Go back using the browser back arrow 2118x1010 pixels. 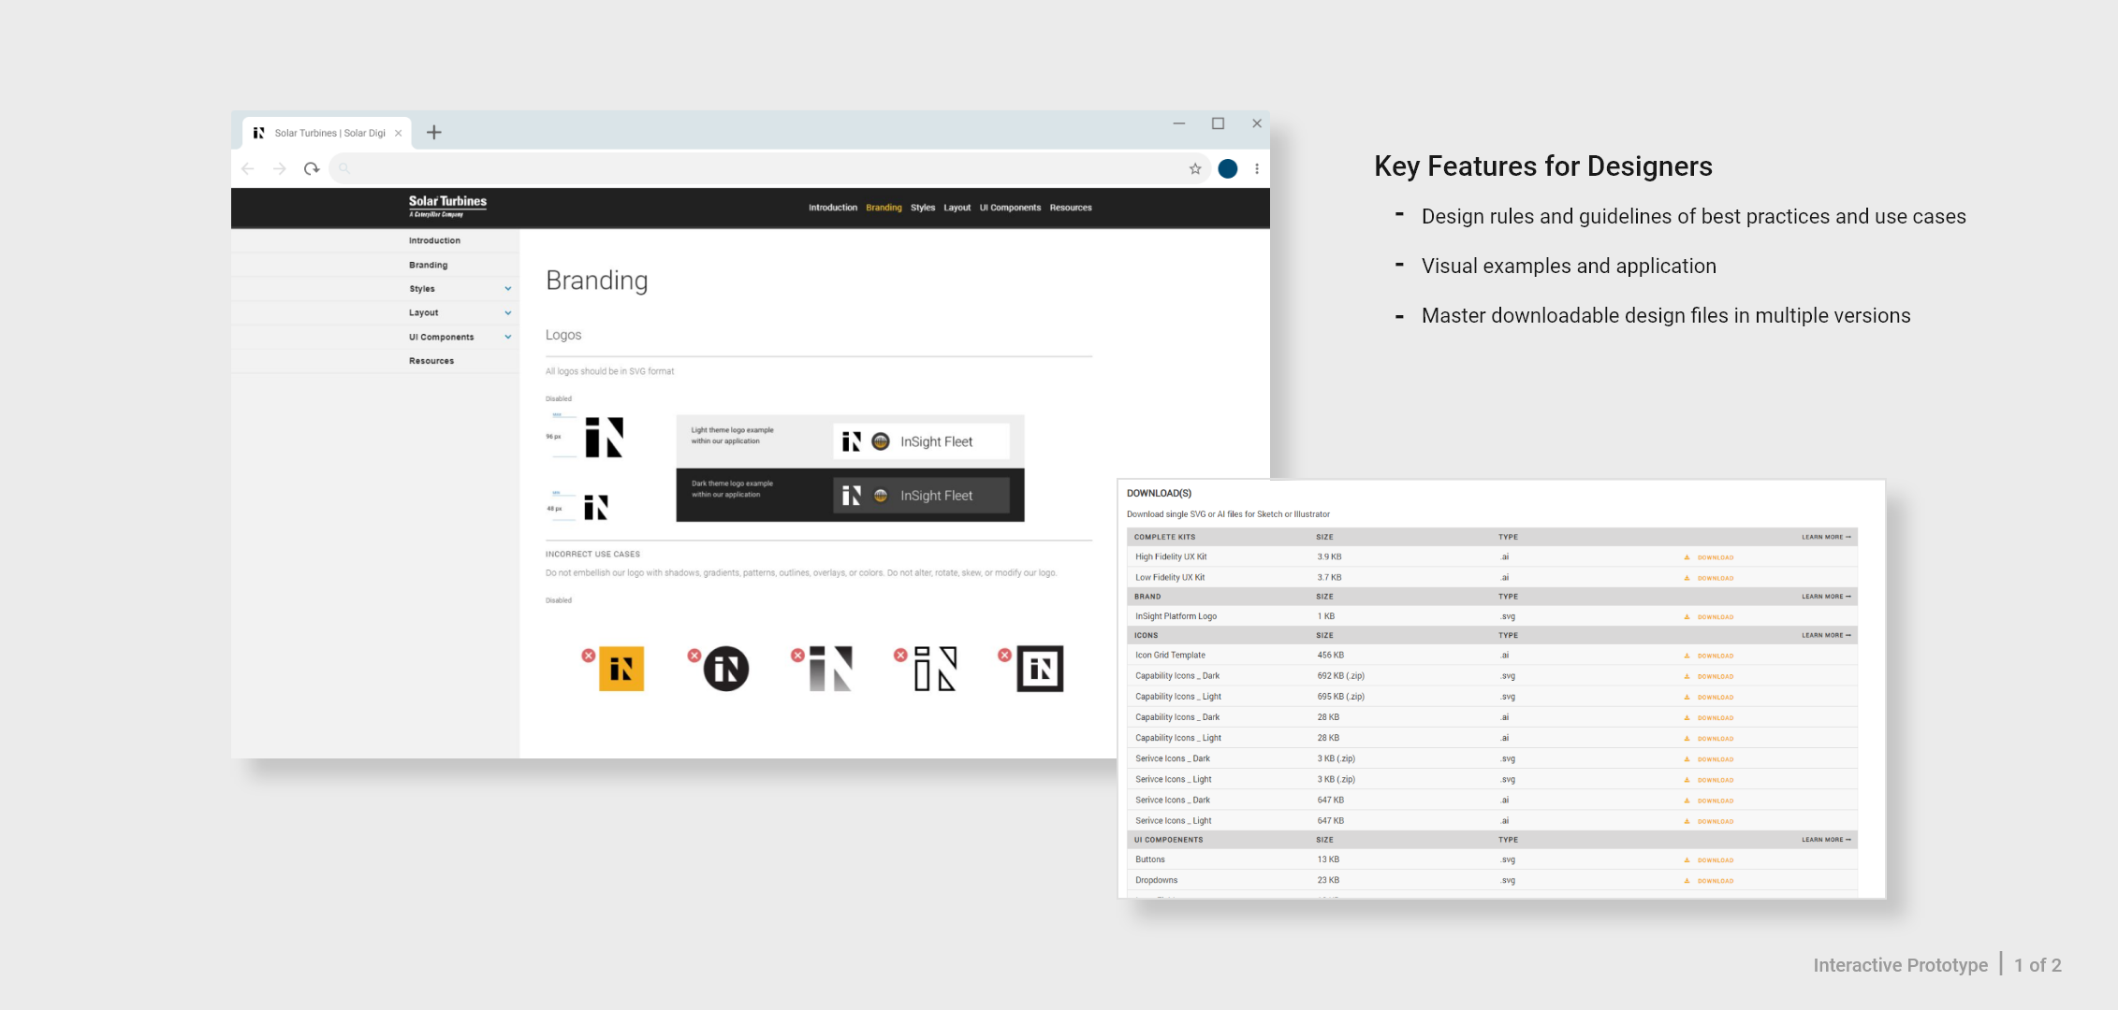248,169
